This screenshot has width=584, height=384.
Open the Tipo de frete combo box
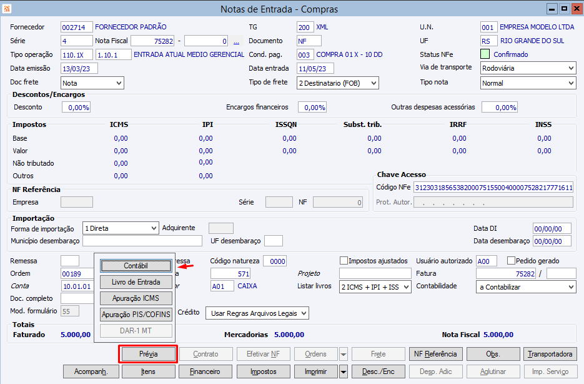338,83
